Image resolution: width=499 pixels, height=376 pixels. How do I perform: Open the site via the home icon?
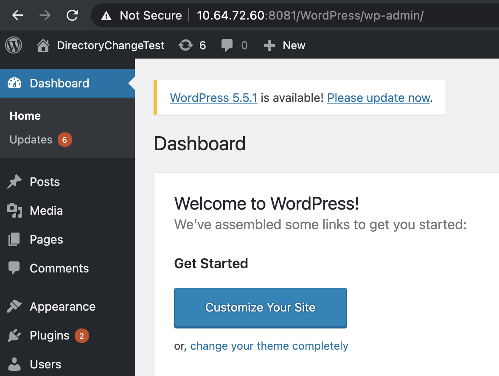(43, 45)
